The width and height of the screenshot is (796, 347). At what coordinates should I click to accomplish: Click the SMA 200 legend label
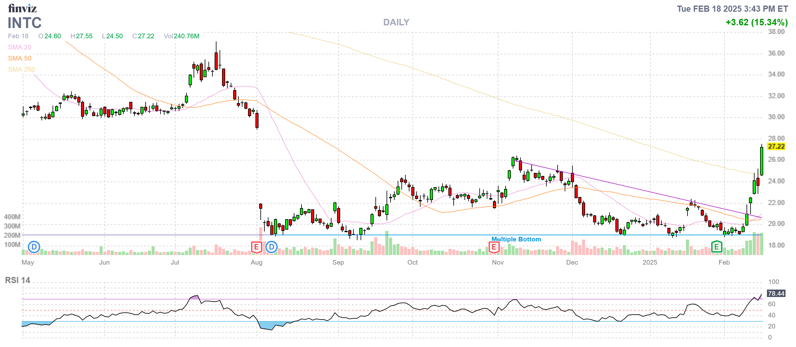click(x=21, y=69)
